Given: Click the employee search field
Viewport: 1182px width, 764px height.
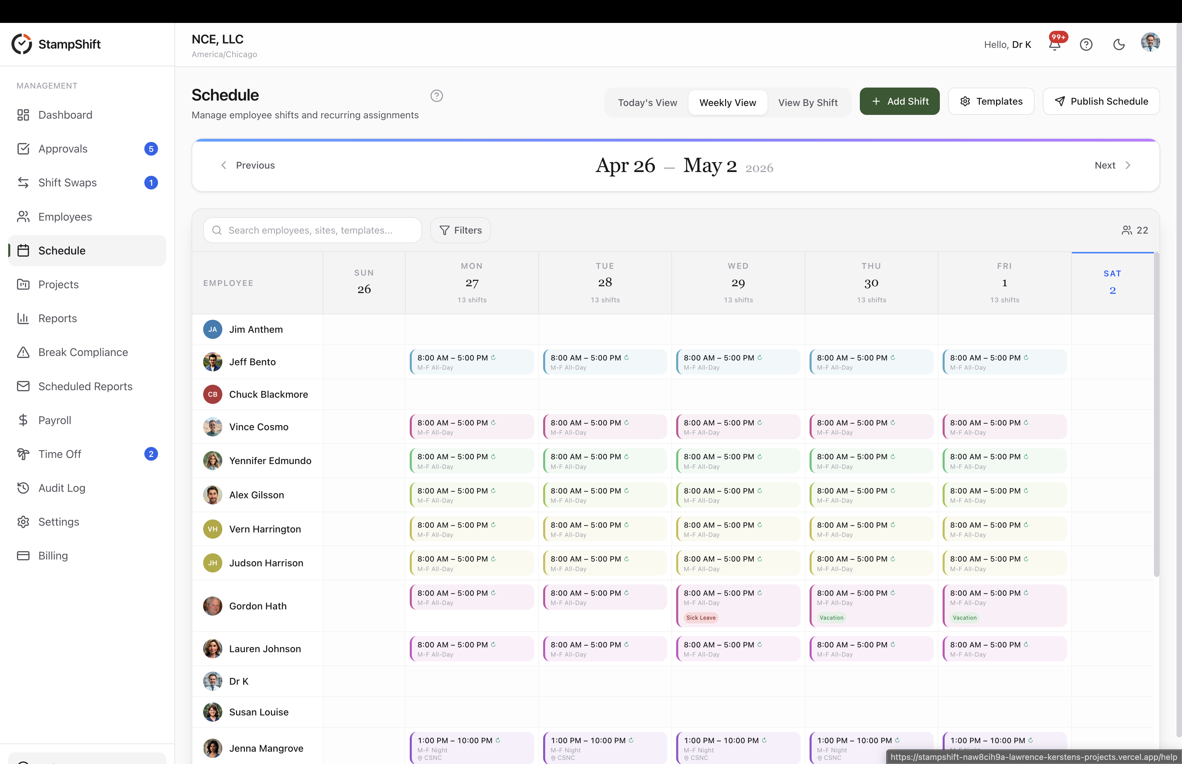Looking at the screenshot, I should [x=313, y=230].
